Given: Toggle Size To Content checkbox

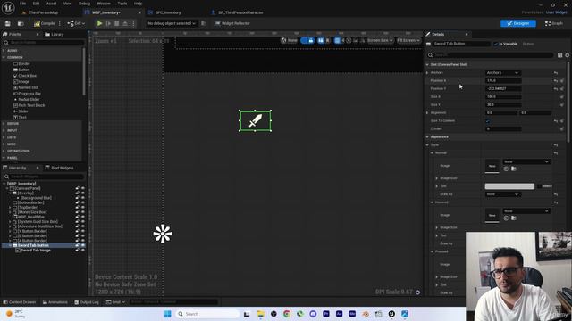Looking at the screenshot, I should coord(488,121).
